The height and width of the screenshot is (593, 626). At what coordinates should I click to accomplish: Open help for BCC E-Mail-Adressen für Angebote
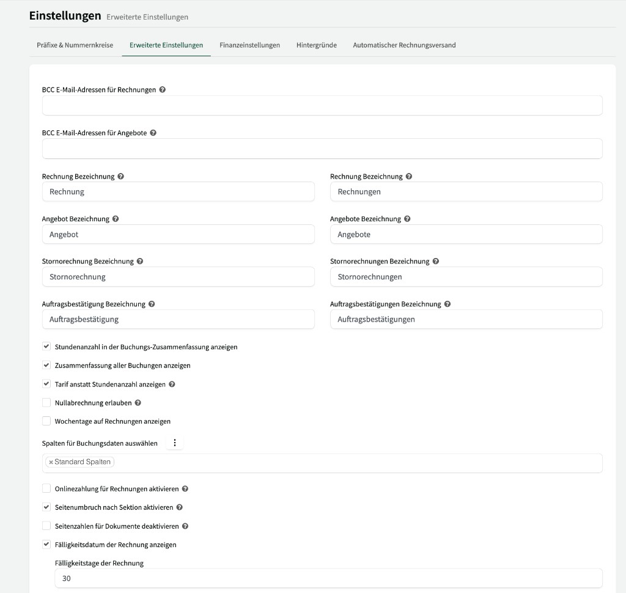[x=153, y=132]
